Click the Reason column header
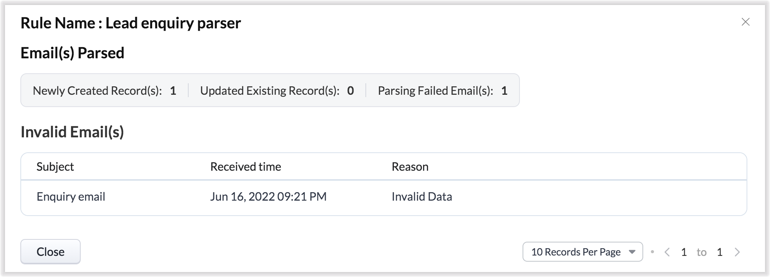The width and height of the screenshot is (770, 277). (410, 167)
